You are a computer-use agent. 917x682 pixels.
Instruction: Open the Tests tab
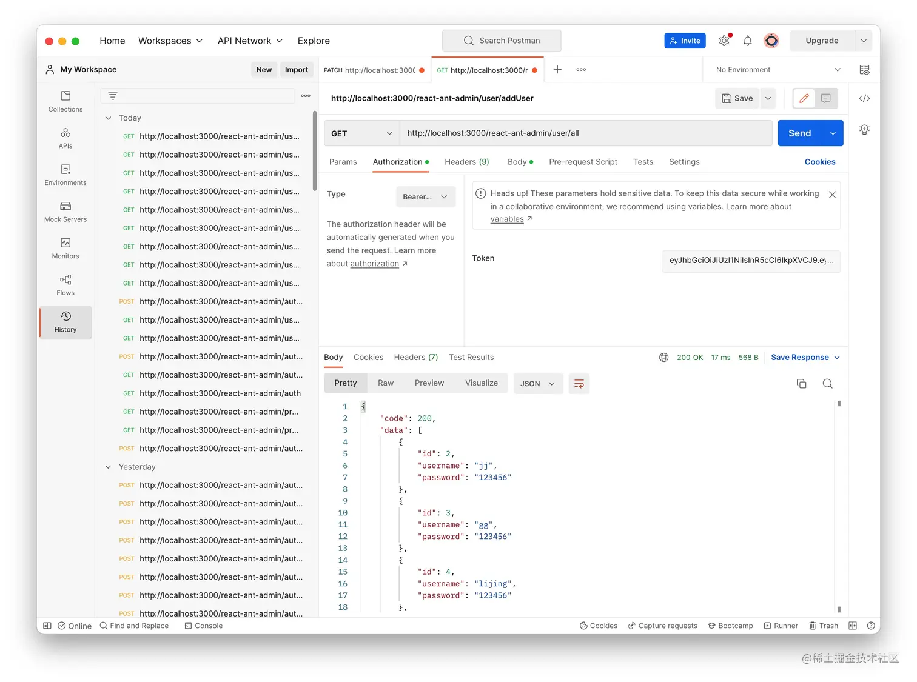643,162
